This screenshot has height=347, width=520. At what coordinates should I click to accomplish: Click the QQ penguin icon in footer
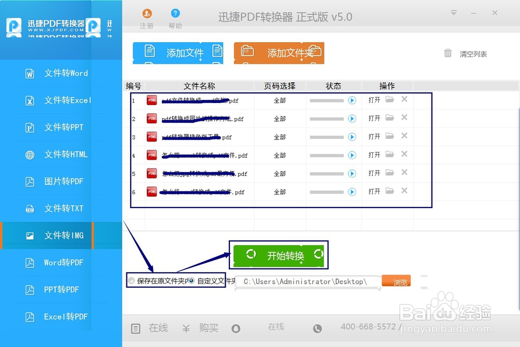(236, 328)
